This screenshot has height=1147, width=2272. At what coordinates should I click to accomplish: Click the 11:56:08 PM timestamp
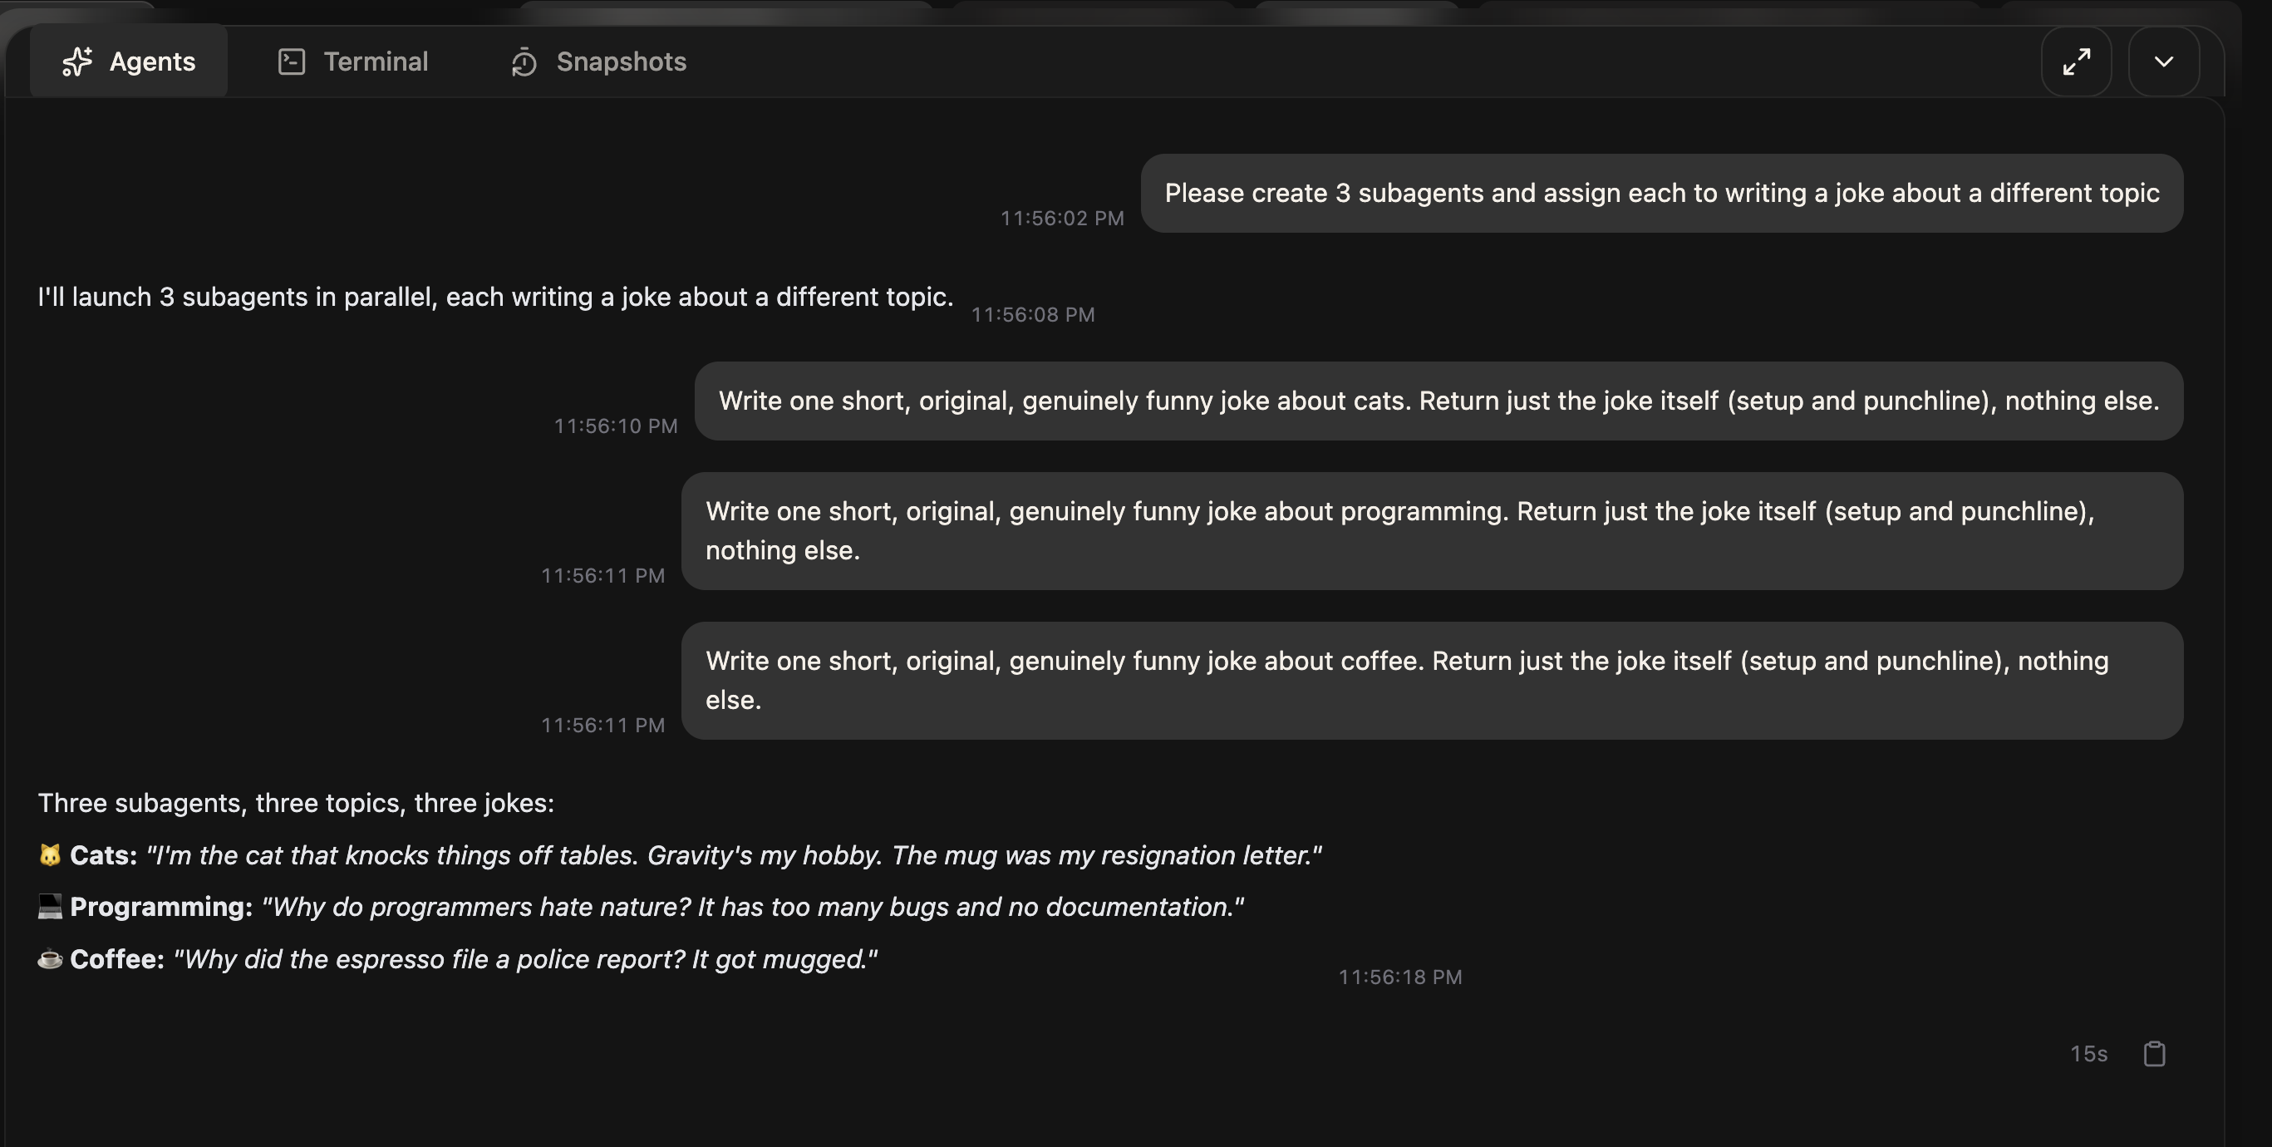[x=1033, y=314]
